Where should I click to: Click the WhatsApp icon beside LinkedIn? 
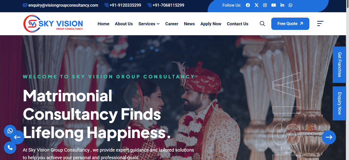pos(290,5)
